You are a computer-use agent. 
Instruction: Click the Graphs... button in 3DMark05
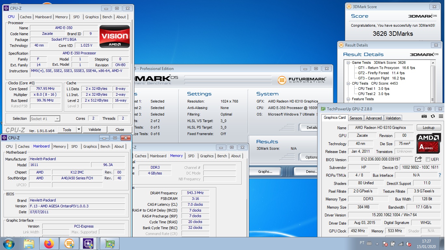(265, 172)
